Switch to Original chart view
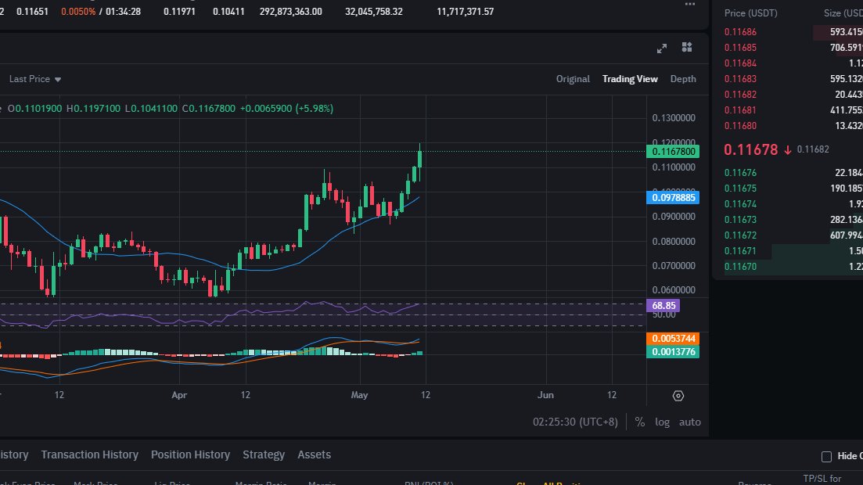 click(x=573, y=79)
